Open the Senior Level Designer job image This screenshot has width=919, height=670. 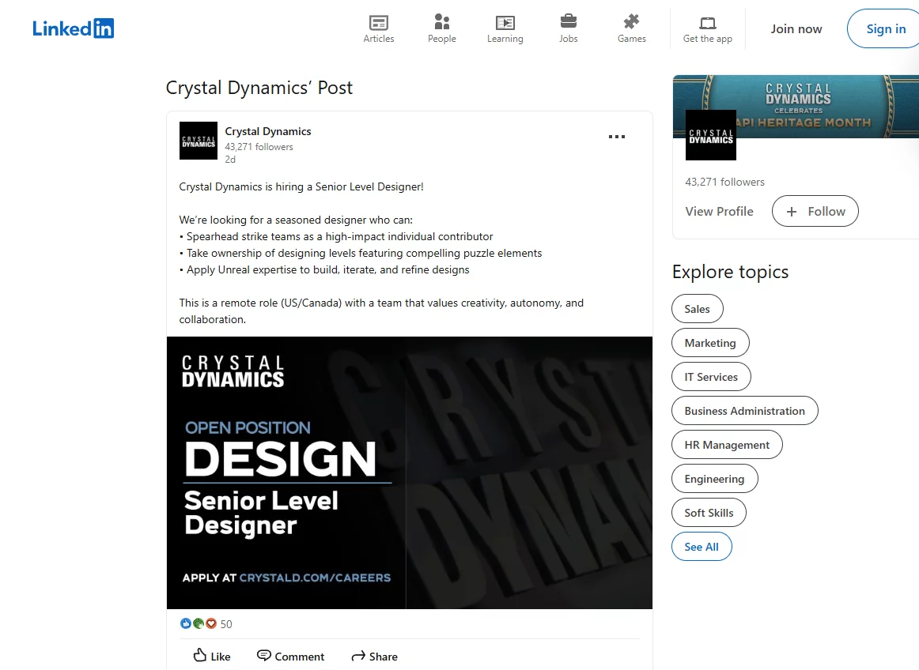409,472
